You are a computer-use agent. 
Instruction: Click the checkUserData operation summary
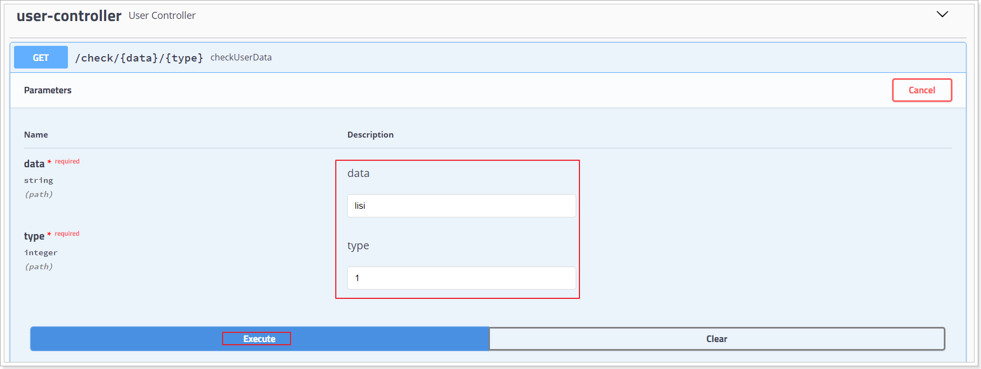pyautogui.click(x=241, y=57)
